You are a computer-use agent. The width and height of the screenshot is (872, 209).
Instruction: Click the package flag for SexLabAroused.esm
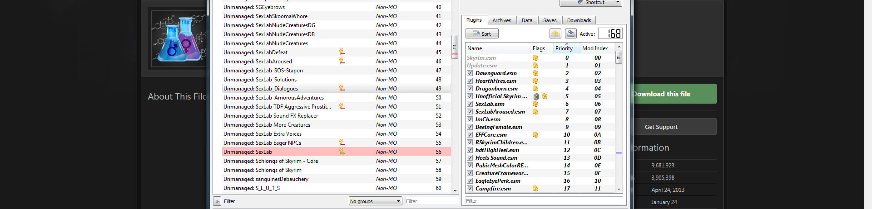(x=535, y=111)
